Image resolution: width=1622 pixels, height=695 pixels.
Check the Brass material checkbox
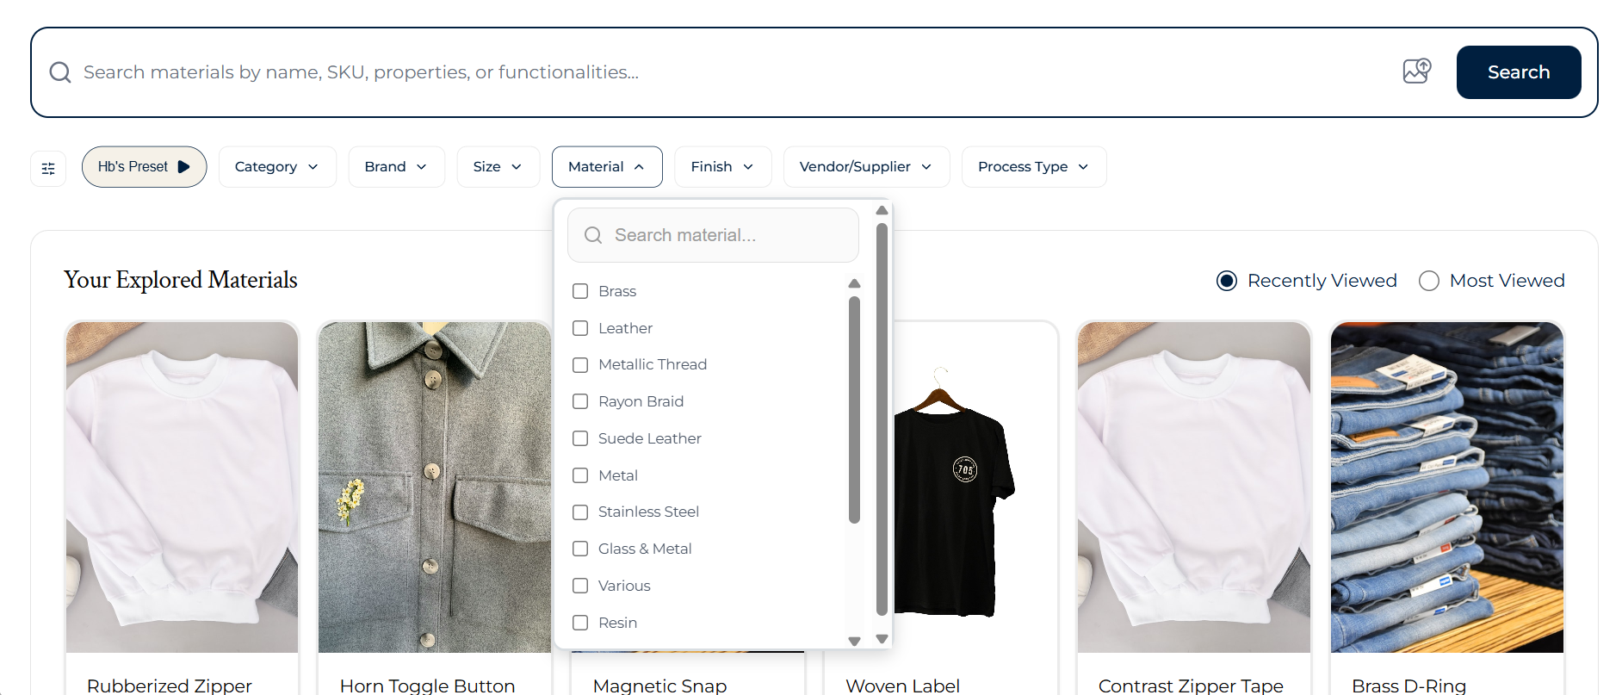coord(580,291)
